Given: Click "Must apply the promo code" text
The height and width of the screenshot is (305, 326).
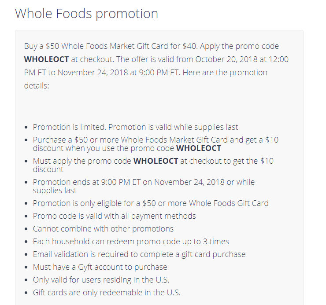Looking at the screenshot, I should point(82,161).
